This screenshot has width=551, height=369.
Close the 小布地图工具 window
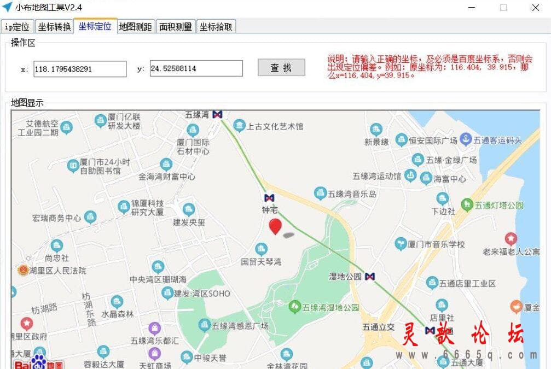pyautogui.click(x=536, y=7)
